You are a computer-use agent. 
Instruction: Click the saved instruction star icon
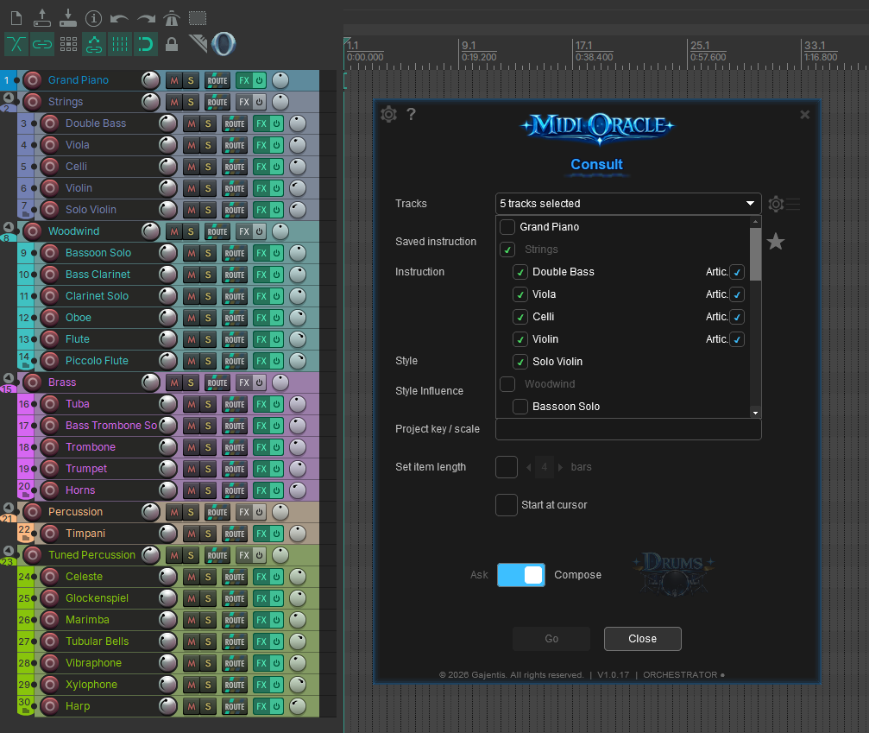click(x=775, y=242)
